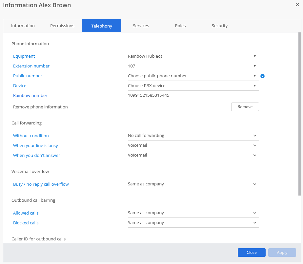Go to the Services tab

click(141, 26)
